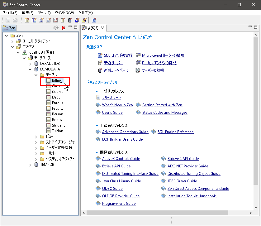Open the ツール(T) menu
This screenshot has height=226, width=261.
click(x=44, y=13)
